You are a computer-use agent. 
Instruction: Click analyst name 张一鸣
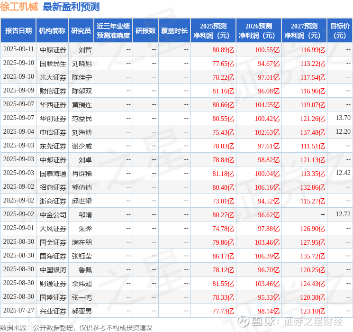click(81, 297)
